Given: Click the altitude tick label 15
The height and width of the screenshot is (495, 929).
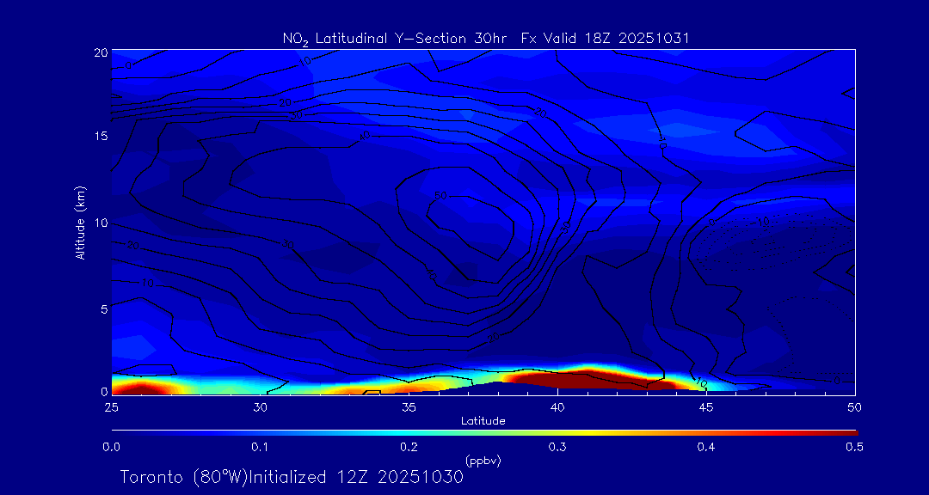Looking at the screenshot, I should [98, 137].
